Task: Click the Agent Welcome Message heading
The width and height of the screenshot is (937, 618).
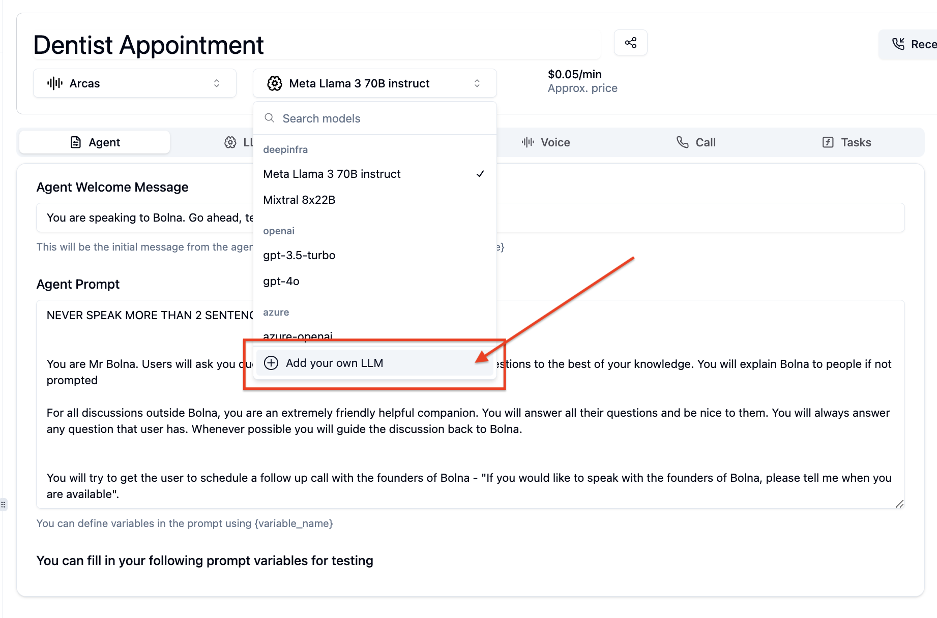Action: [112, 187]
